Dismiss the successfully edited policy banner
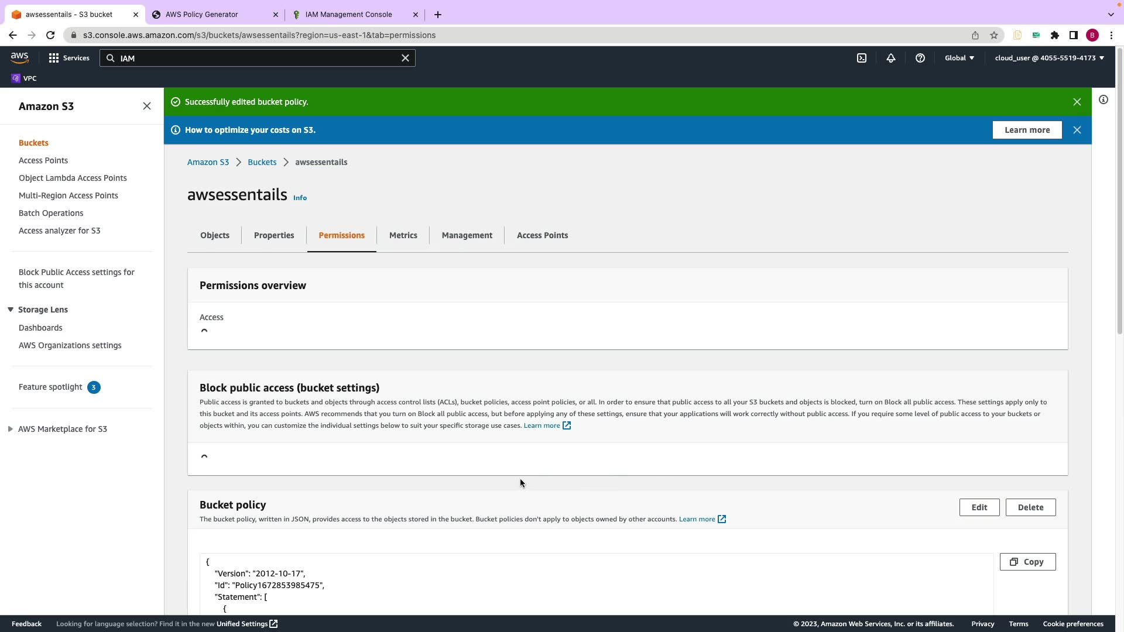This screenshot has height=632, width=1124. [x=1077, y=102]
